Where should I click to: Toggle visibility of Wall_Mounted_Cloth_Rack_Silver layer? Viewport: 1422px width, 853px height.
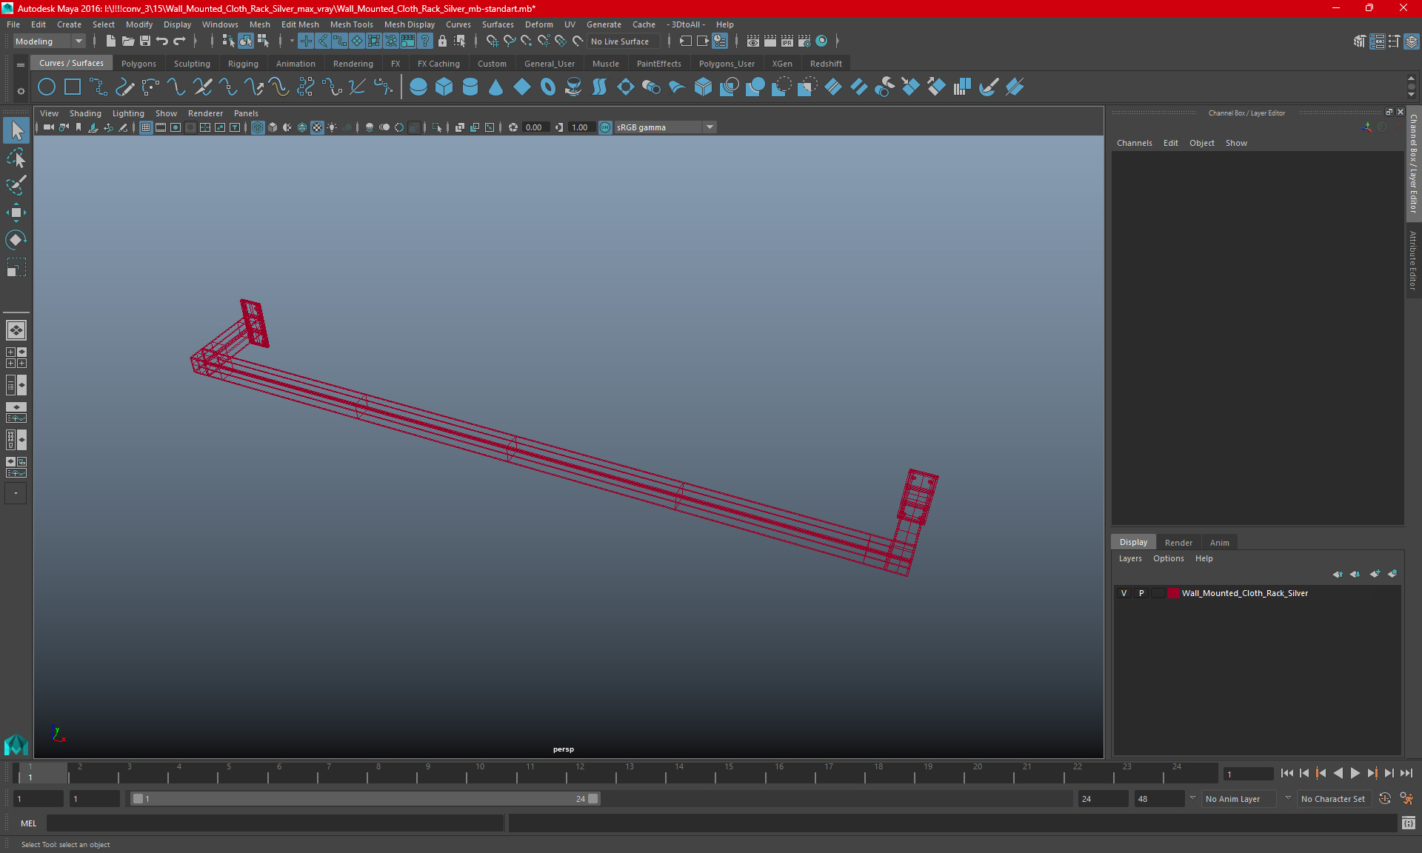[1124, 593]
